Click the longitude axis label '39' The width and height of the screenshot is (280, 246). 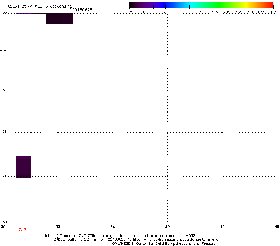point(167,227)
